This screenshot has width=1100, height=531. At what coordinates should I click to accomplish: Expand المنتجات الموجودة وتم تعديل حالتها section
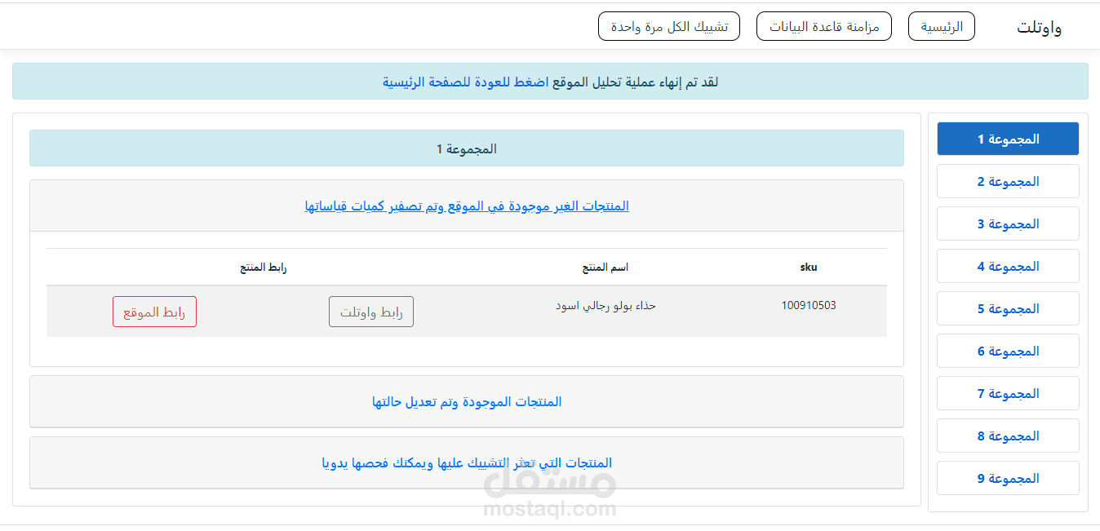click(x=467, y=401)
